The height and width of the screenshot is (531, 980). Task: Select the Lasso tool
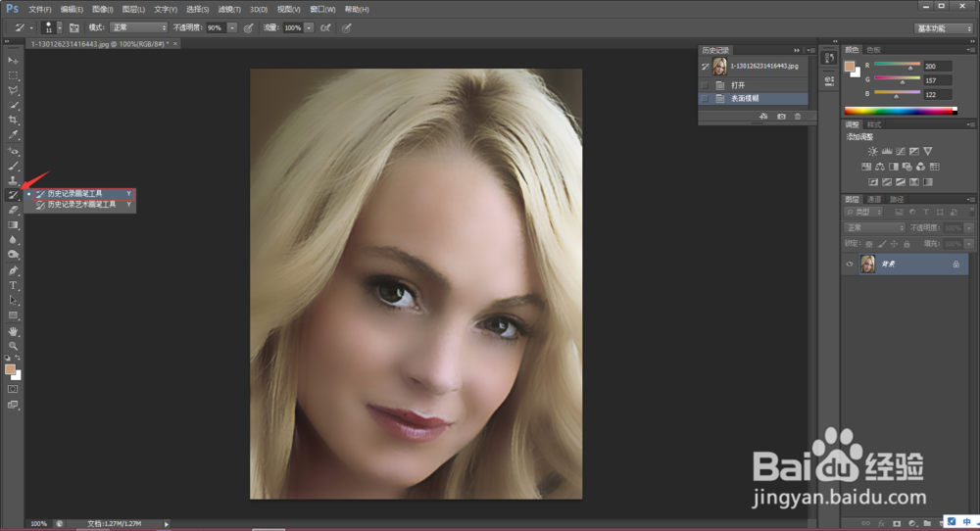(x=13, y=90)
